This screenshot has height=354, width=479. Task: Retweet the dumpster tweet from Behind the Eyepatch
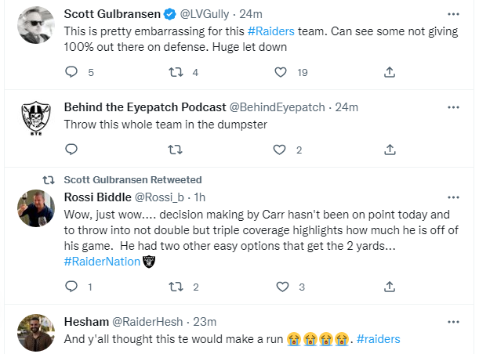pyautogui.click(x=176, y=149)
